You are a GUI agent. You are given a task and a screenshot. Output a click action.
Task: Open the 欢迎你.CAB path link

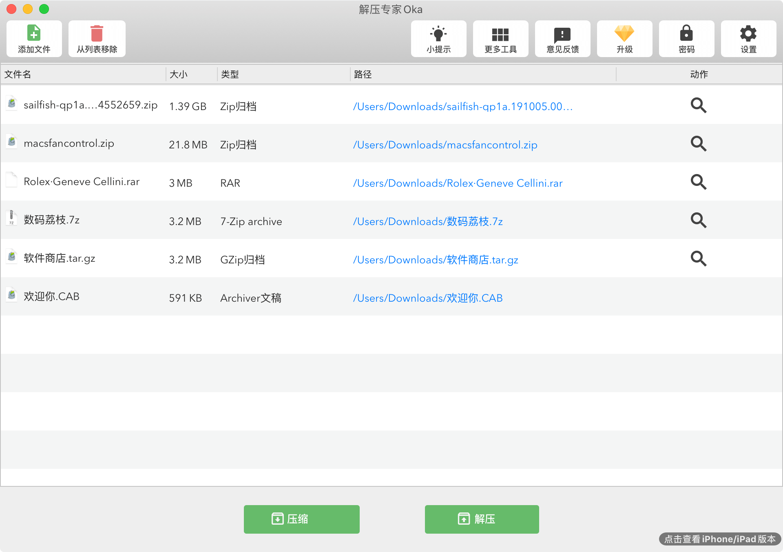(427, 298)
